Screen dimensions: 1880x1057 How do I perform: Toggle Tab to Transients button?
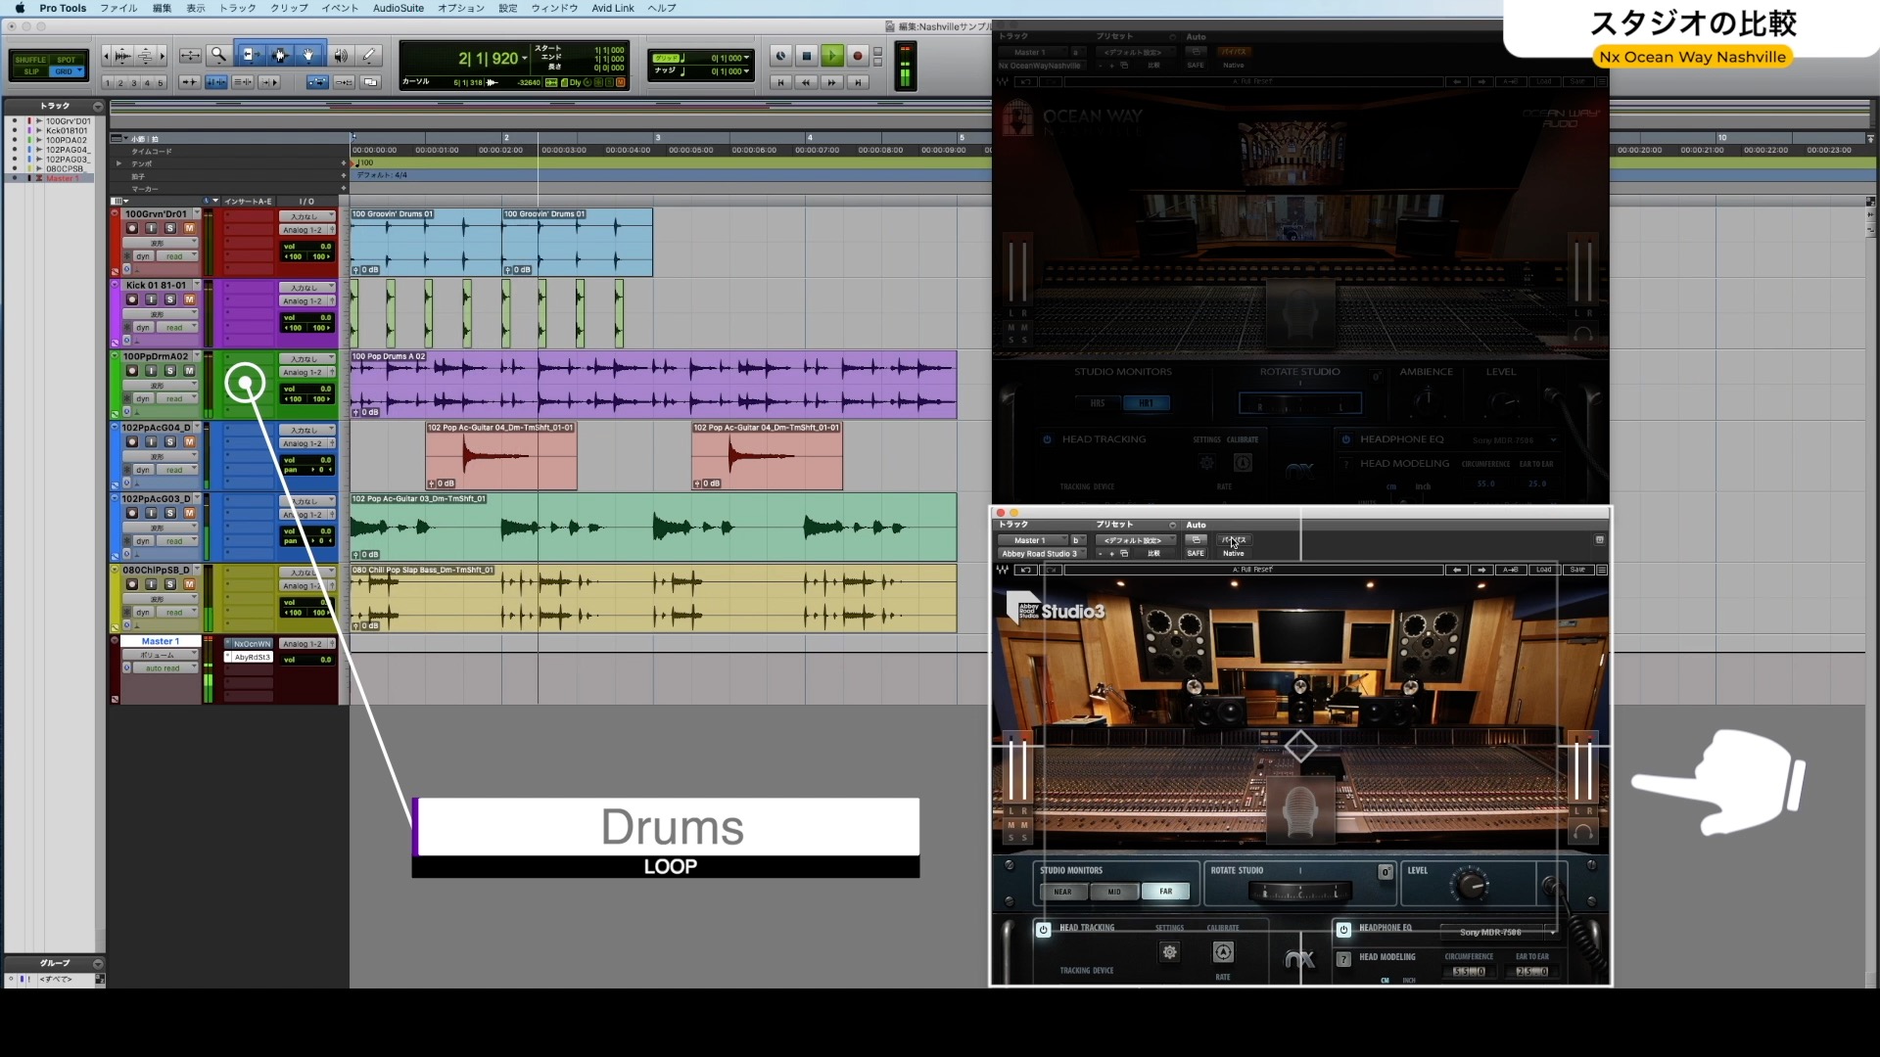[x=190, y=82]
